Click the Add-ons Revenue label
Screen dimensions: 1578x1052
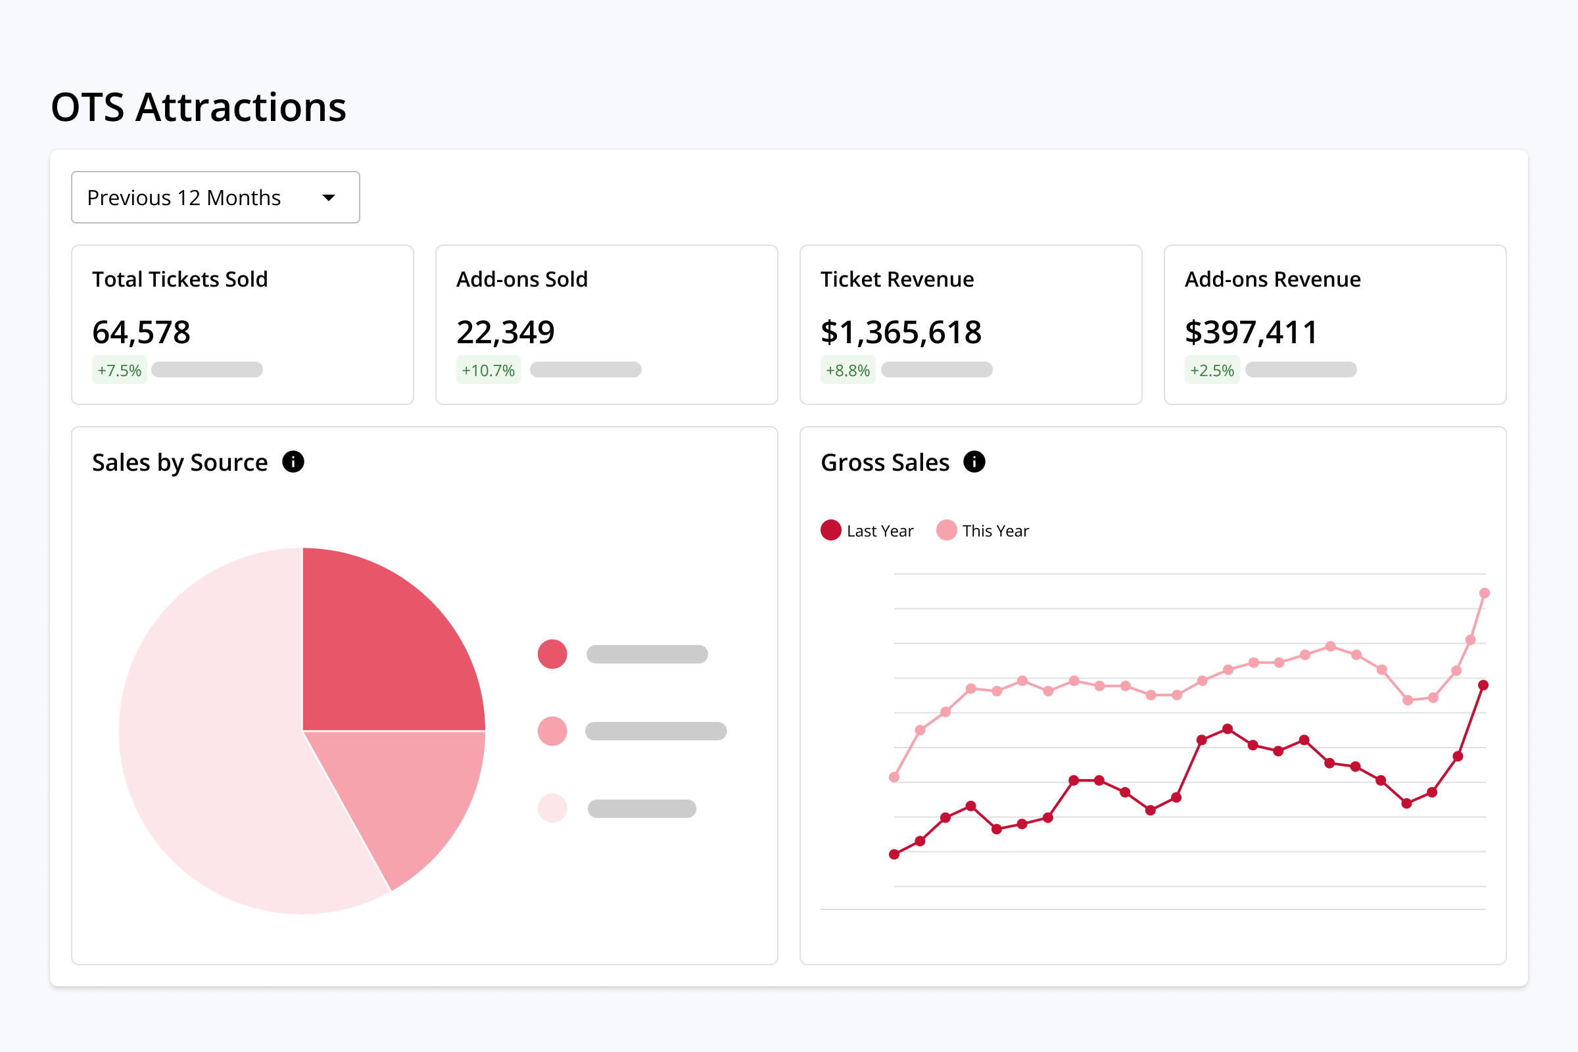coord(1273,279)
